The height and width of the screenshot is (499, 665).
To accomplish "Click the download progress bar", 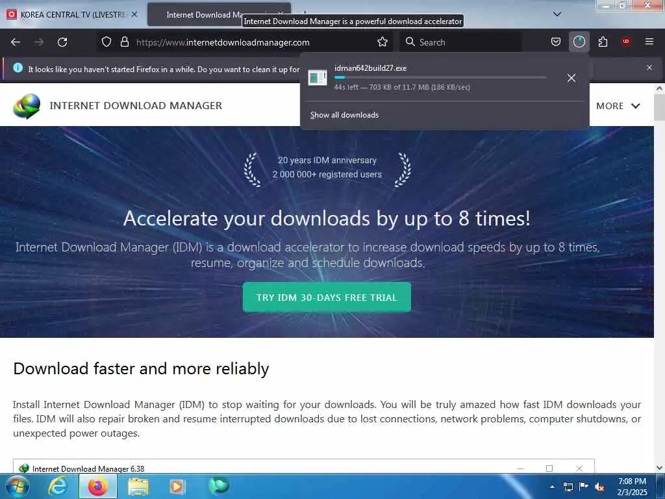I will 440,78.
